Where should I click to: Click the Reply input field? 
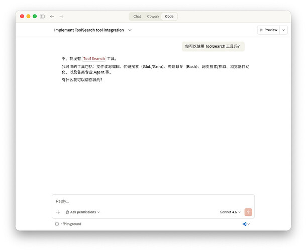tap(153, 201)
